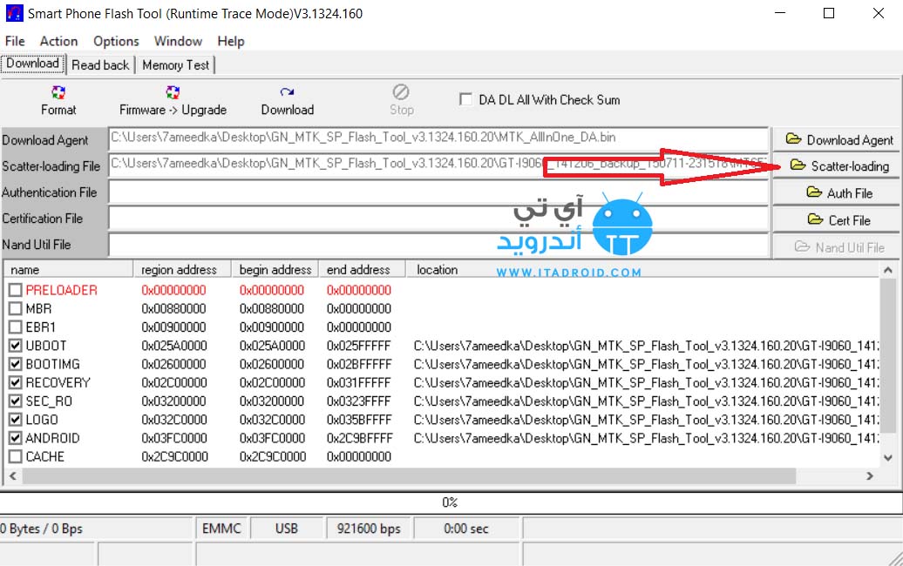
Task: Uncheck the LOGO partition
Action: [16, 420]
